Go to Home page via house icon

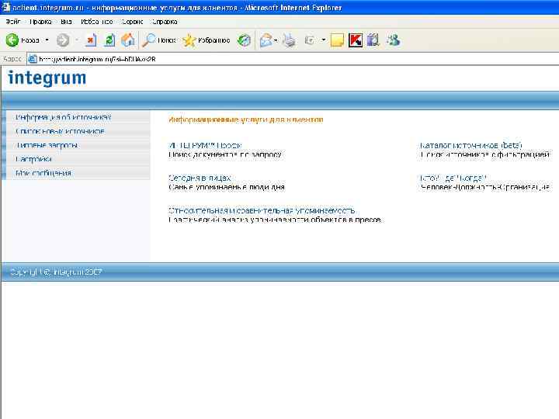pos(127,40)
